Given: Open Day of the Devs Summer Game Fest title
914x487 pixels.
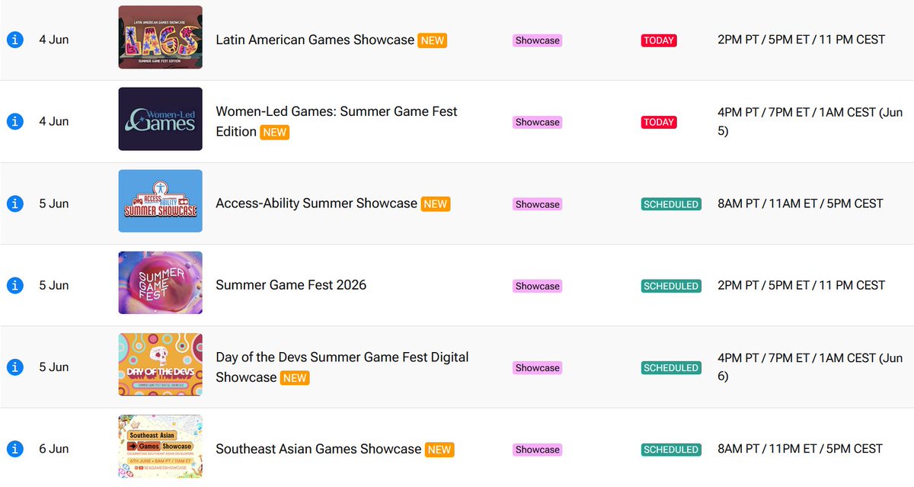Looking at the screenshot, I should (343, 367).
